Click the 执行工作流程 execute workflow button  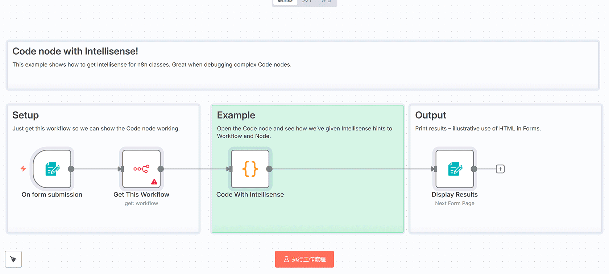pos(304,259)
